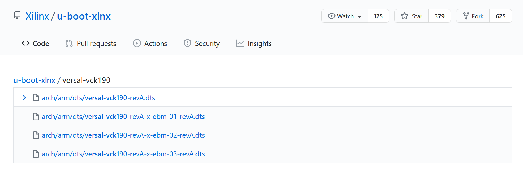View the 625 forks count
This screenshot has width=523, height=178.
point(501,16)
